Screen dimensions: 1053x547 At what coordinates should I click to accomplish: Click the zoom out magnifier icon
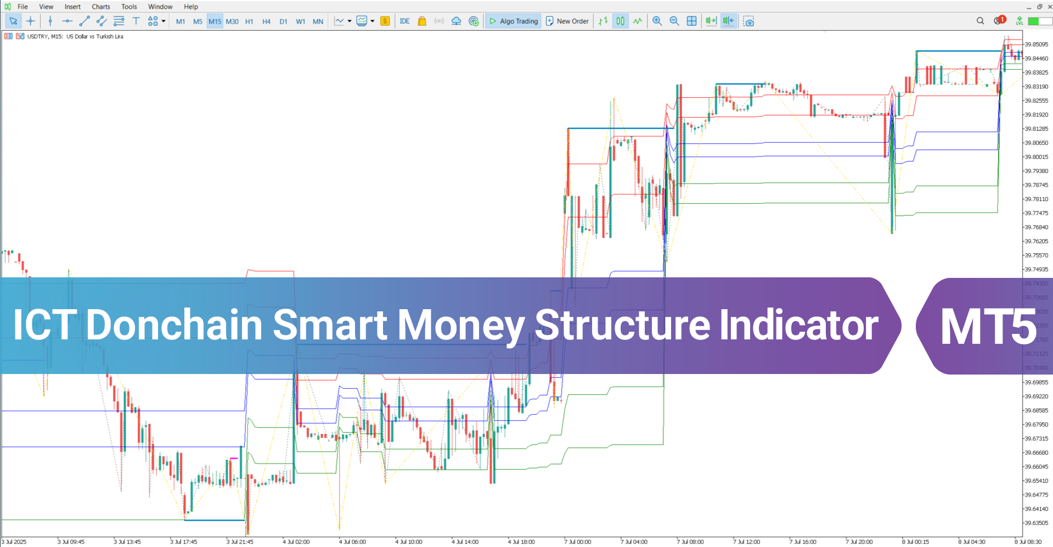[x=674, y=21]
